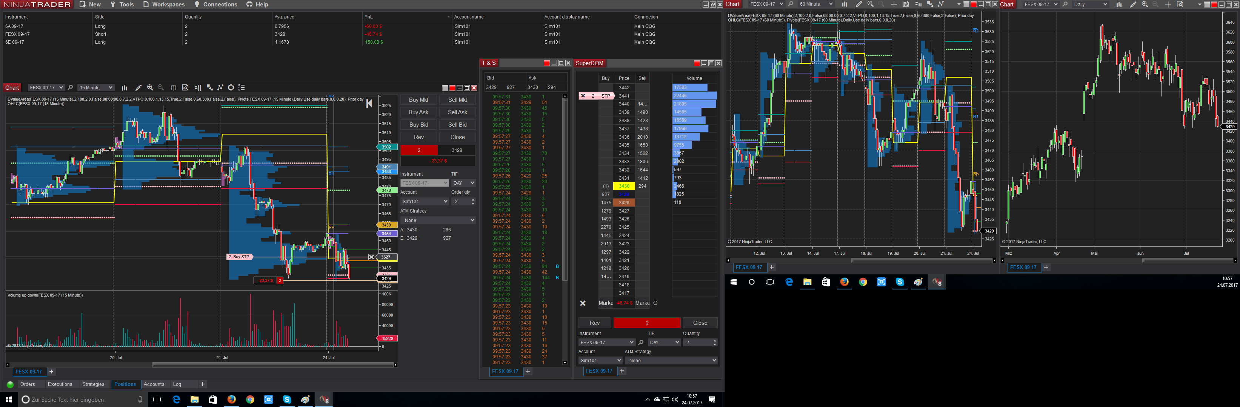Open properties list icon in 15 Minute chart
Viewport: 1240px width, 407px height.
242,87
